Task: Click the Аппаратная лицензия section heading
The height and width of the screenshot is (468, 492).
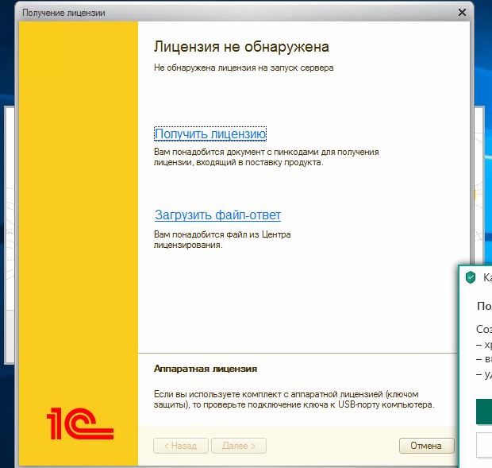Action: click(x=205, y=369)
